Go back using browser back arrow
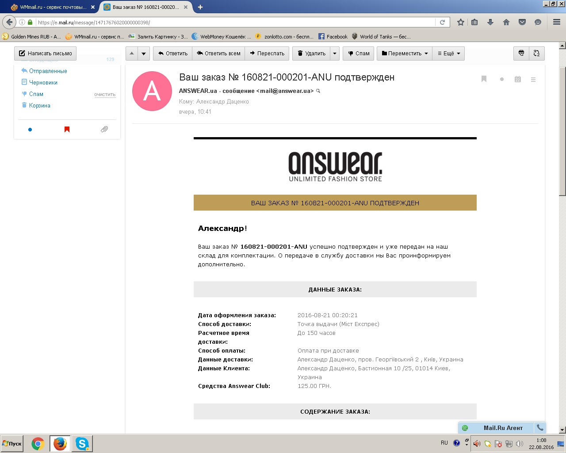566x453 pixels. (9, 22)
